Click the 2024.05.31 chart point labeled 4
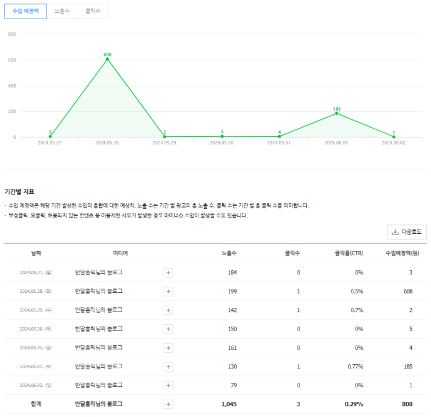This screenshot has width=431, height=417. coord(279,136)
